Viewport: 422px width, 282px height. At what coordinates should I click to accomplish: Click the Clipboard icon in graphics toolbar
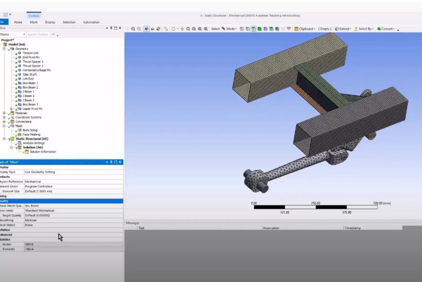[x=296, y=29]
